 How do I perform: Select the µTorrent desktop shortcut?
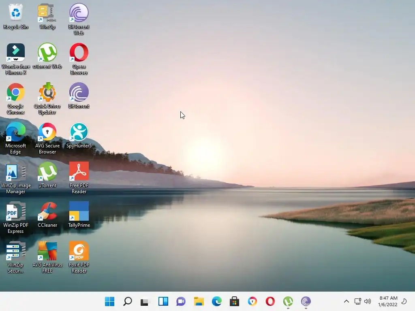(x=47, y=175)
